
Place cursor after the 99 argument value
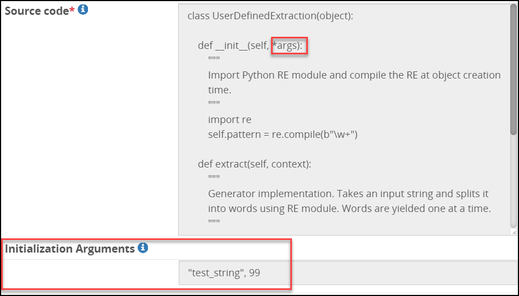[260, 273]
